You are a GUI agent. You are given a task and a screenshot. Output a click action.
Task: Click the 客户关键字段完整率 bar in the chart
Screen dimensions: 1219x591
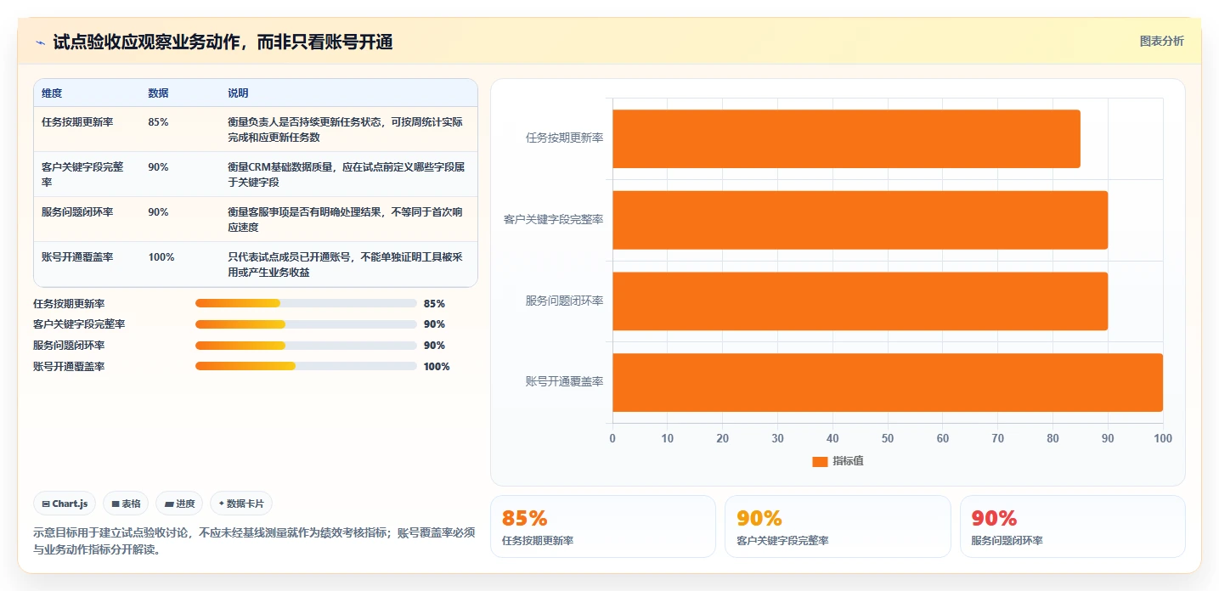860,220
